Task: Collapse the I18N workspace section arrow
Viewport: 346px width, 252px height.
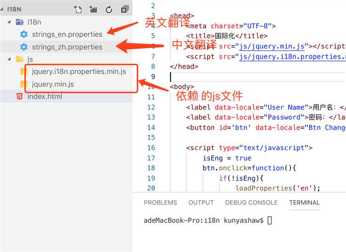Action: click(2, 9)
